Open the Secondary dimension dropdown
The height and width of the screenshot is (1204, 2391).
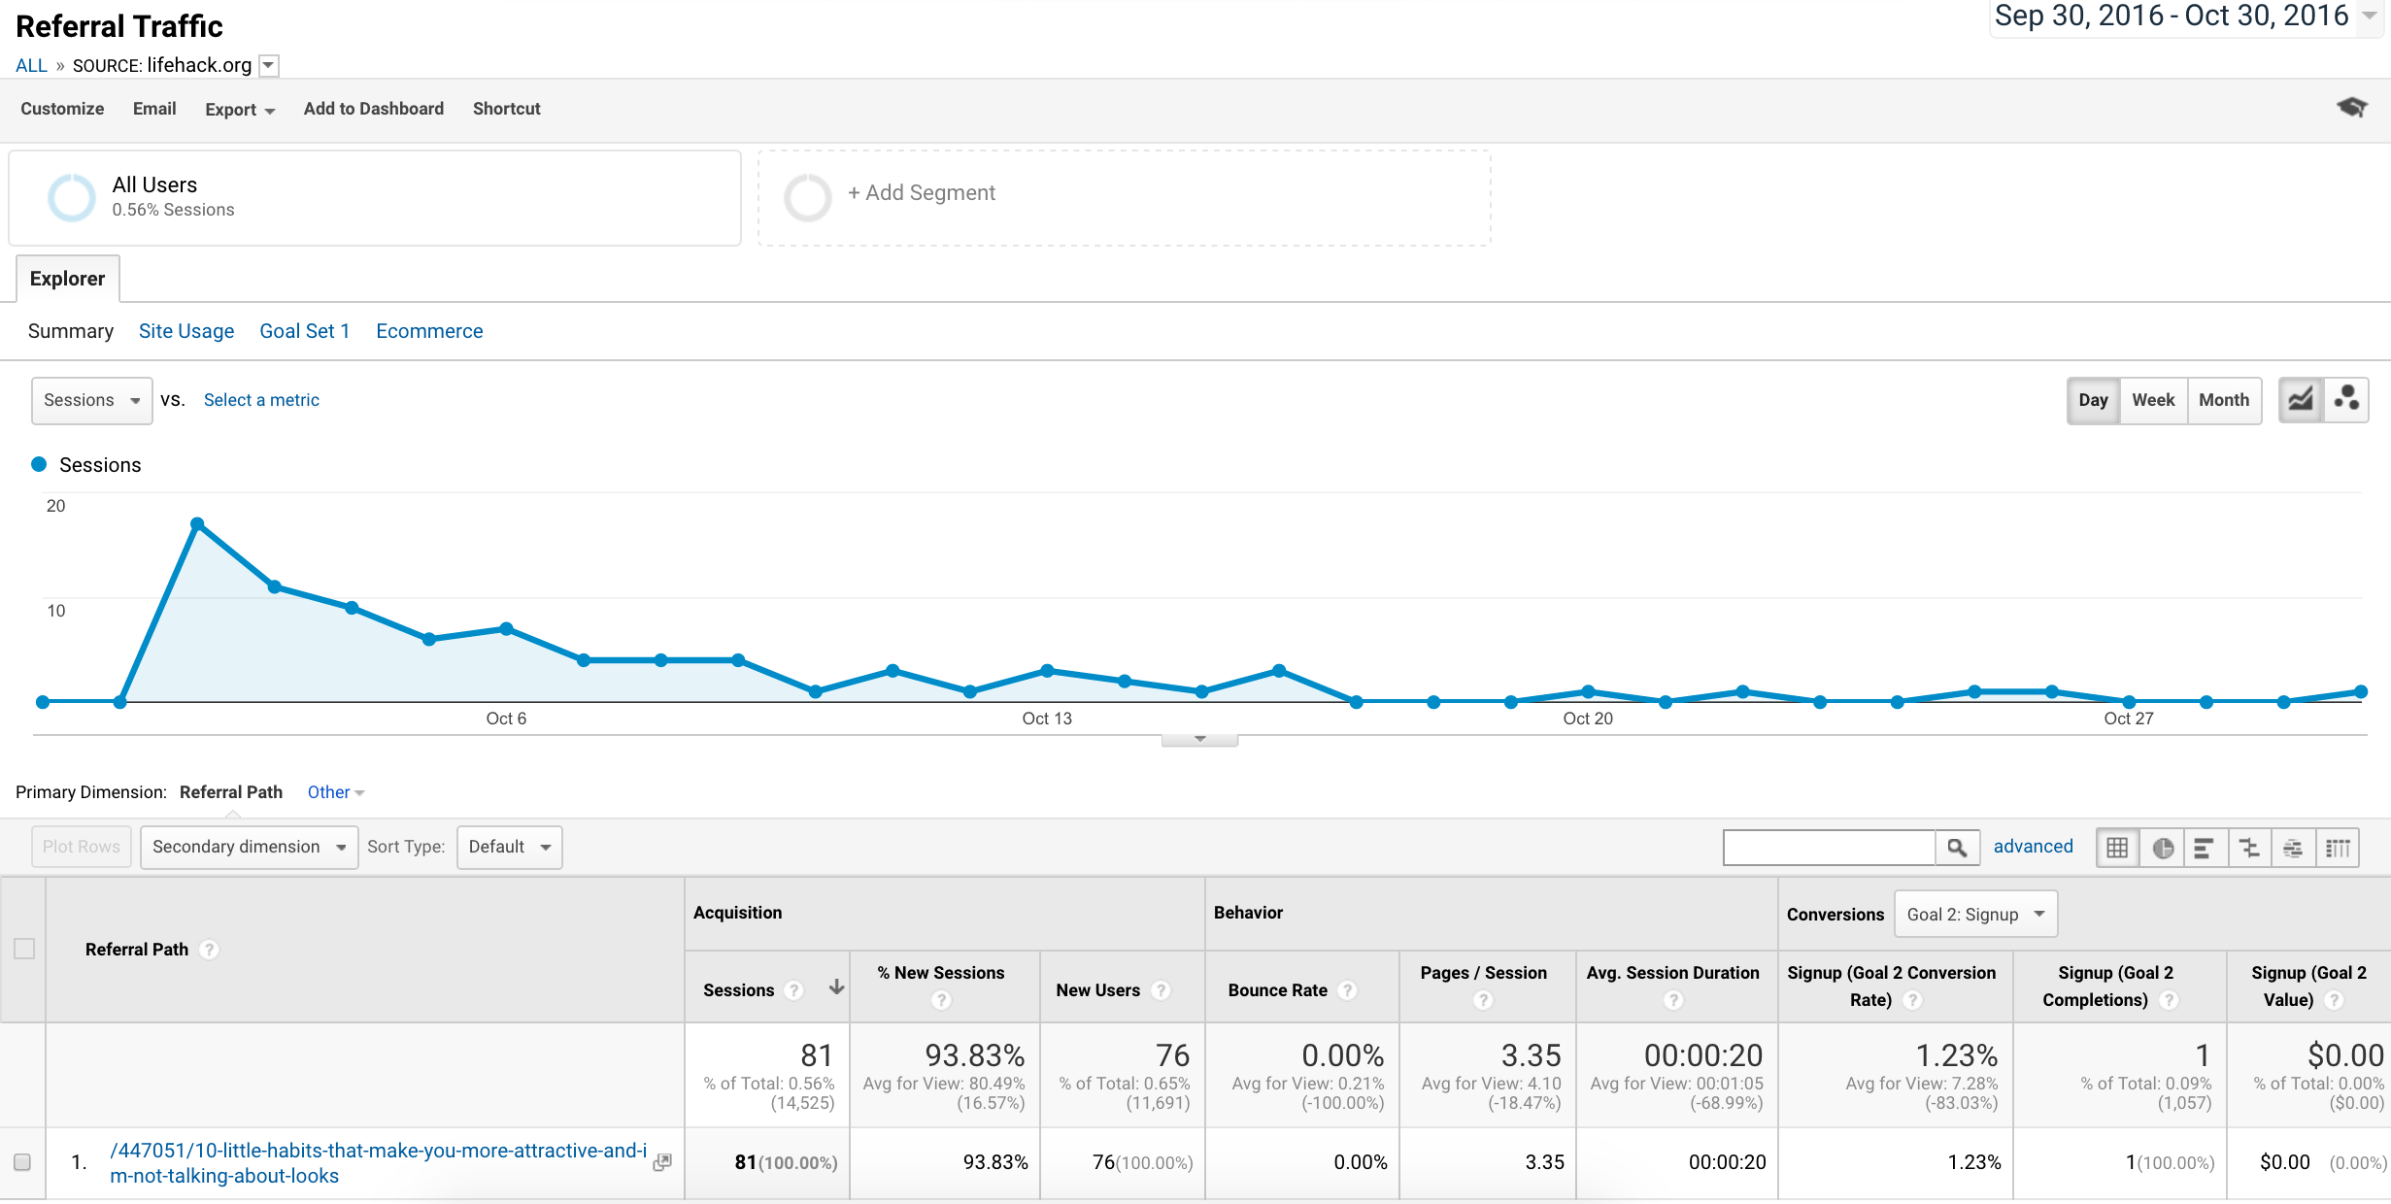click(x=249, y=847)
